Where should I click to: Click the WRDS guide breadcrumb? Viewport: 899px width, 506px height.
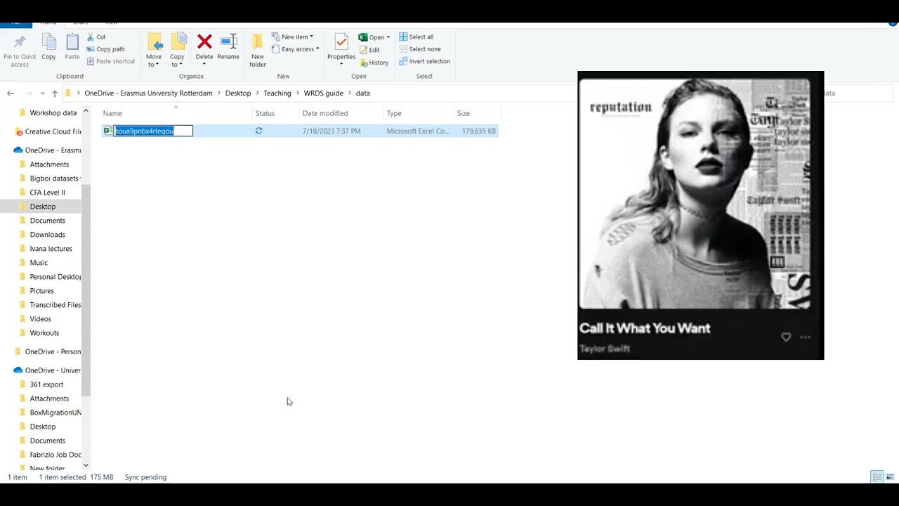pos(324,93)
